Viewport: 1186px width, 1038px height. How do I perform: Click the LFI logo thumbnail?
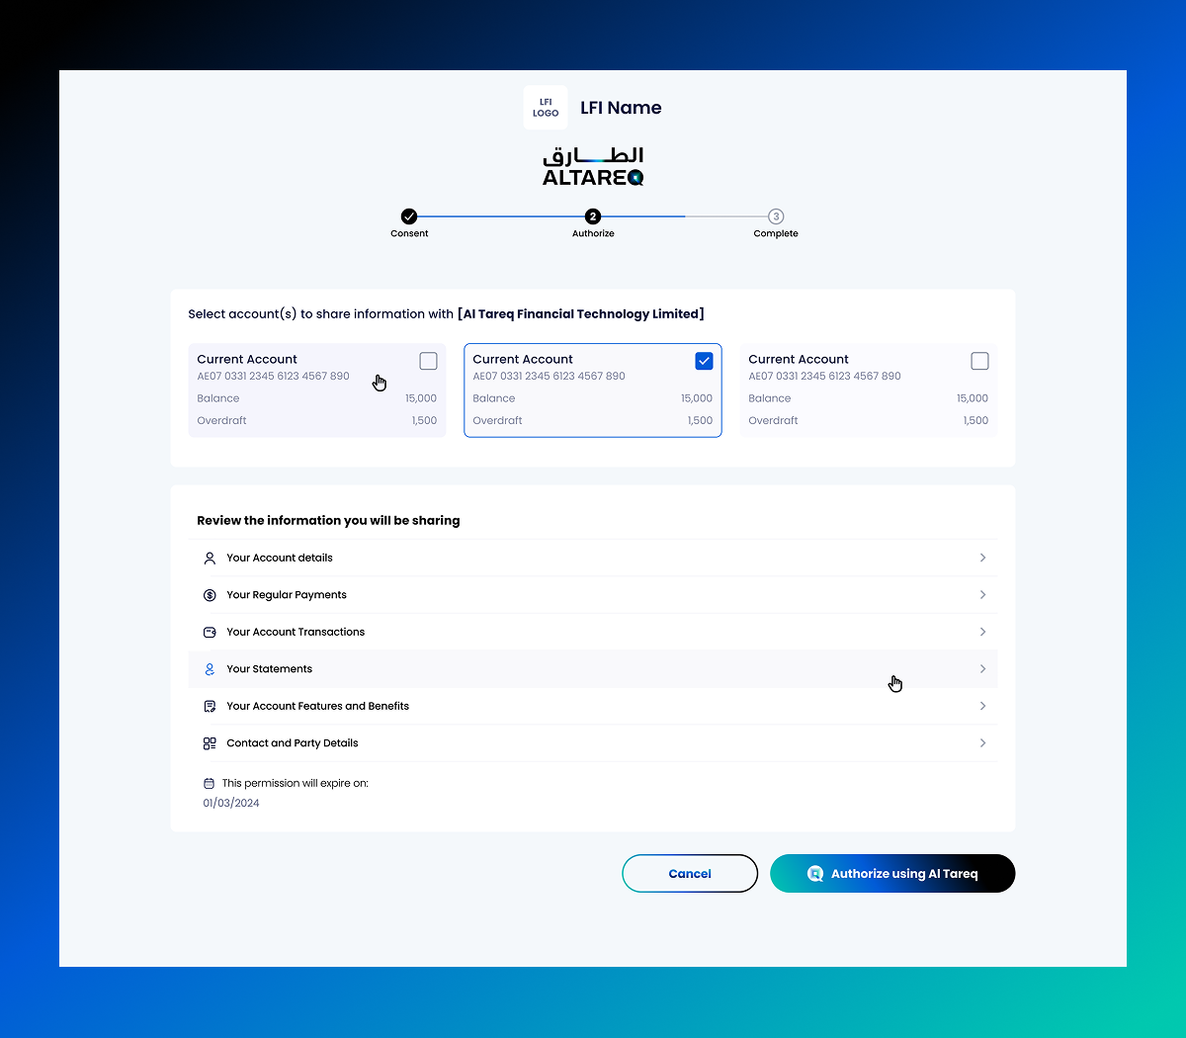(546, 108)
